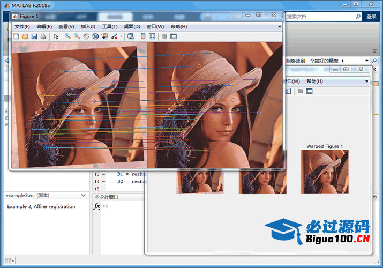Select the Edit Plot arrow tool

coord(56,36)
